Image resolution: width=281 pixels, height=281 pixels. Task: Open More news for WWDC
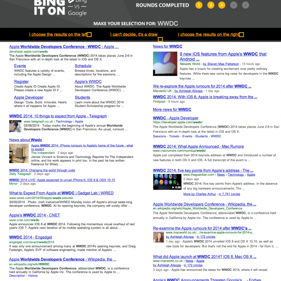(x=172, y=109)
